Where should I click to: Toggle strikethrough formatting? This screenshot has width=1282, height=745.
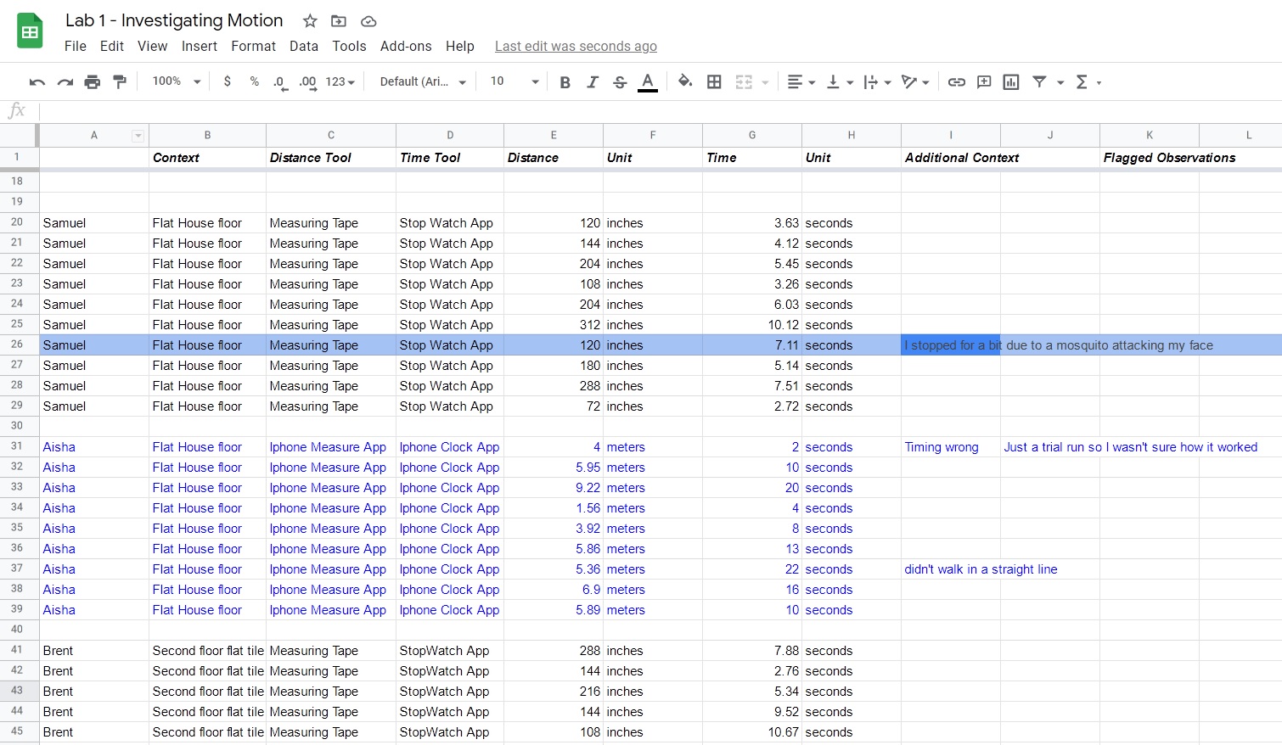tap(620, 82)
